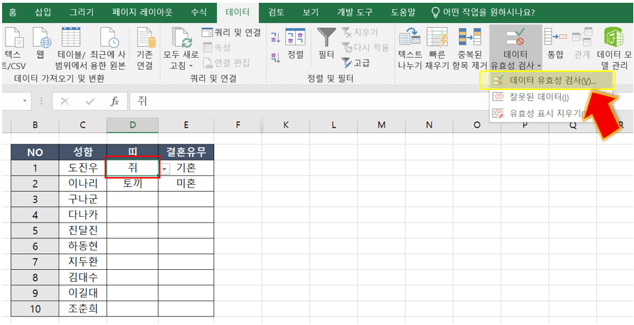The height and width of the screenshot is (325, 634).
Task: Select the cell containing 토끼
Action: tap(133, 184)
